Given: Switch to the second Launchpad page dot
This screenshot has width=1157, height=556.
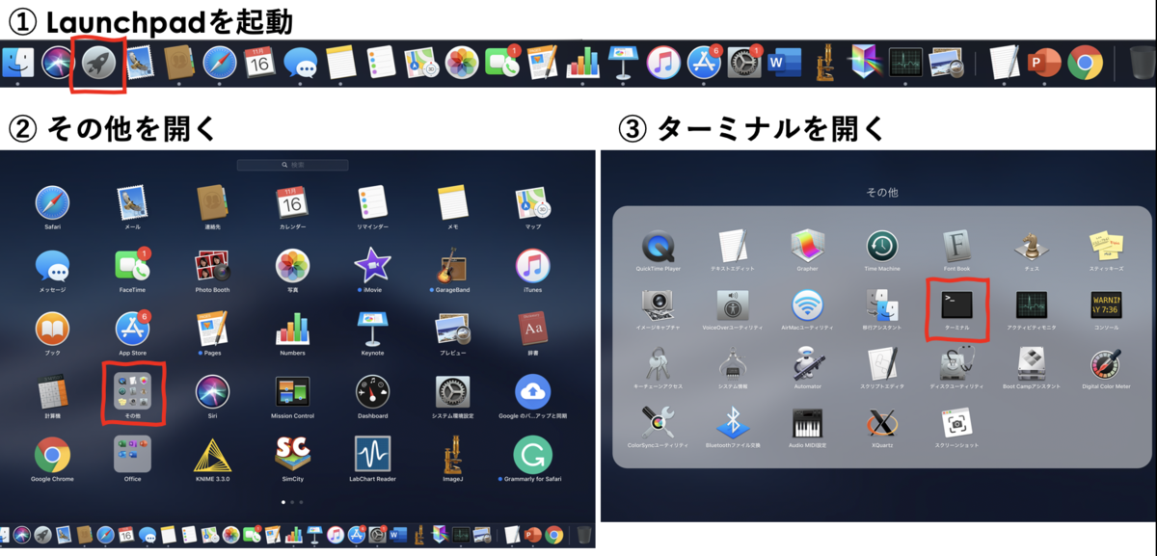Looking at the screenshot, I should pyautogui.click(x=291, y=501).
